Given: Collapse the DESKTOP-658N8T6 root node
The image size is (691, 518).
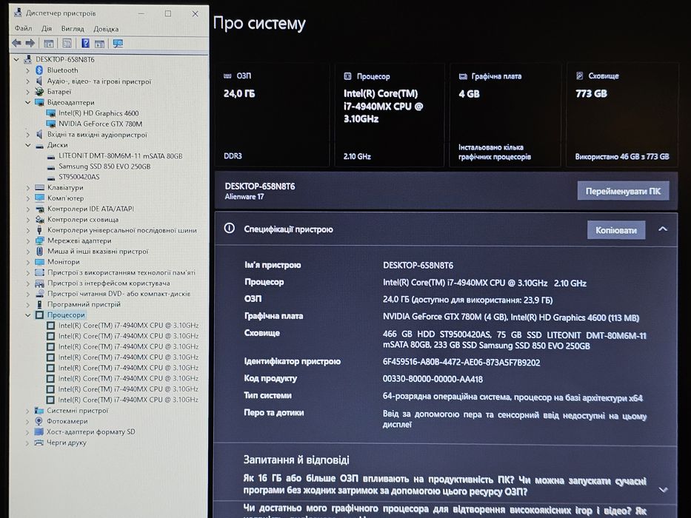Looking at the screenshot, I should [x=16, y=59].
